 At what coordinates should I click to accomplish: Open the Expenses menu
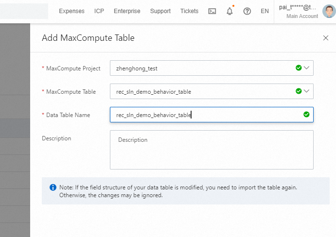coord(71,11)
